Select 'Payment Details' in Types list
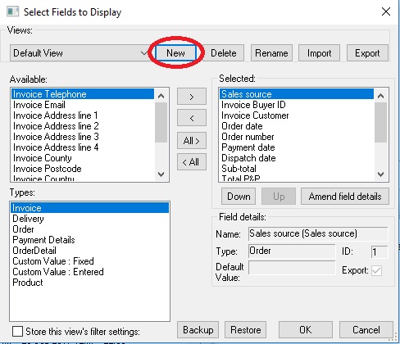This screenshot has width=400, height=344. tap(43, 240)
